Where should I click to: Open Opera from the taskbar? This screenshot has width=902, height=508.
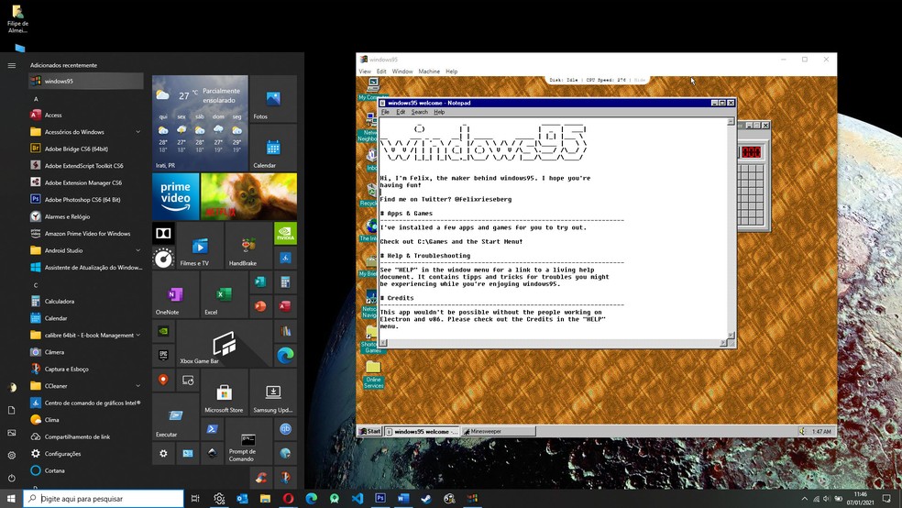288,498
